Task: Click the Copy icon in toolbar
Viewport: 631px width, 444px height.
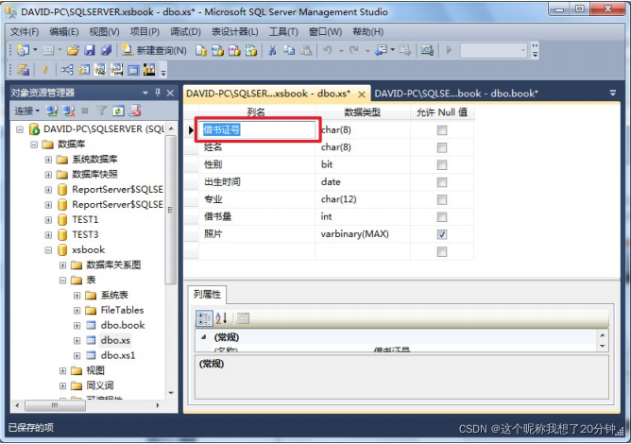Action: 289,50
